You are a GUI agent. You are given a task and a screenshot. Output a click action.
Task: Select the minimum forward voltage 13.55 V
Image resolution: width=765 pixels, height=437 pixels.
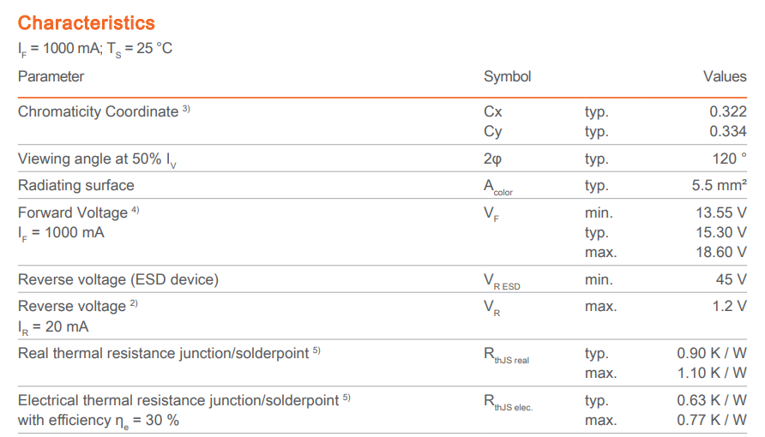pos(720,213)
